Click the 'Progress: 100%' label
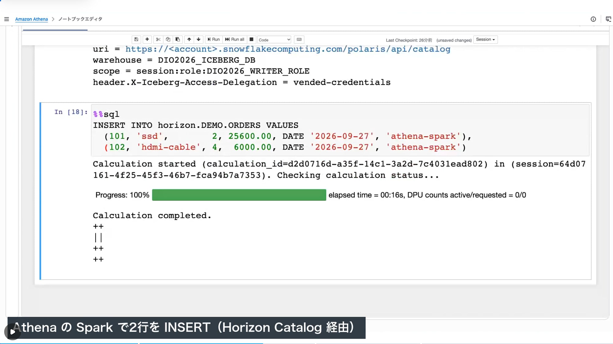 coord(122,195)
